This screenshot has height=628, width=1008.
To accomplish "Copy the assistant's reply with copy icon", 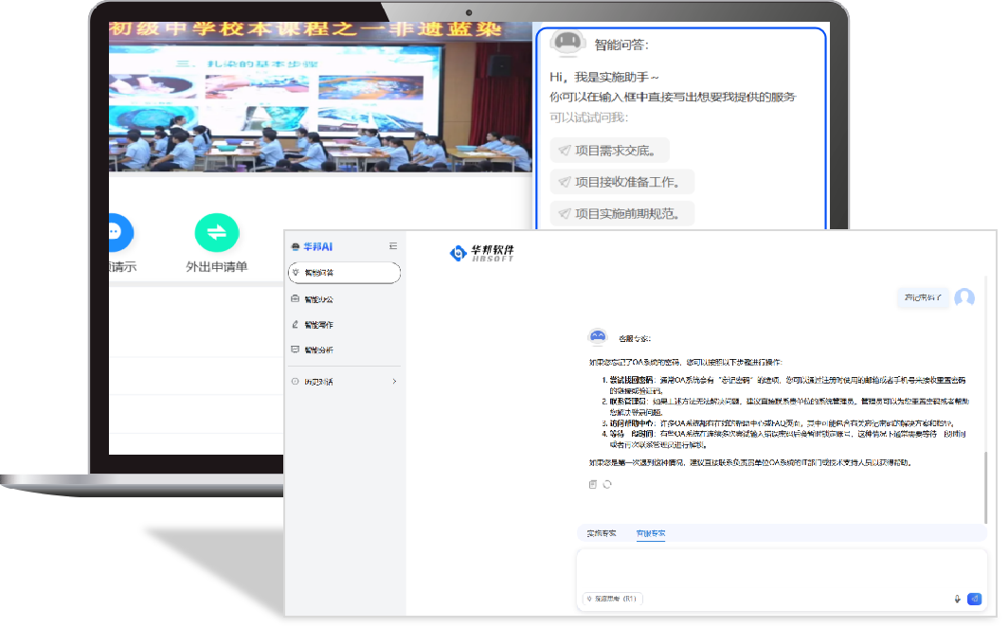I will pyautogui.click(x=594, y=484).
